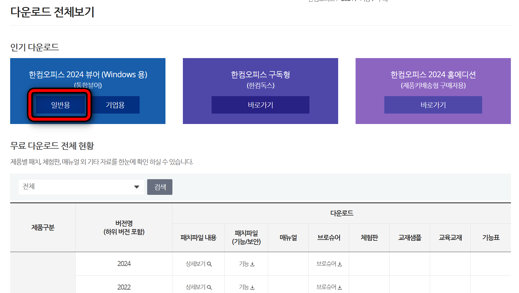Click the 검색 search button

[160, 187]
